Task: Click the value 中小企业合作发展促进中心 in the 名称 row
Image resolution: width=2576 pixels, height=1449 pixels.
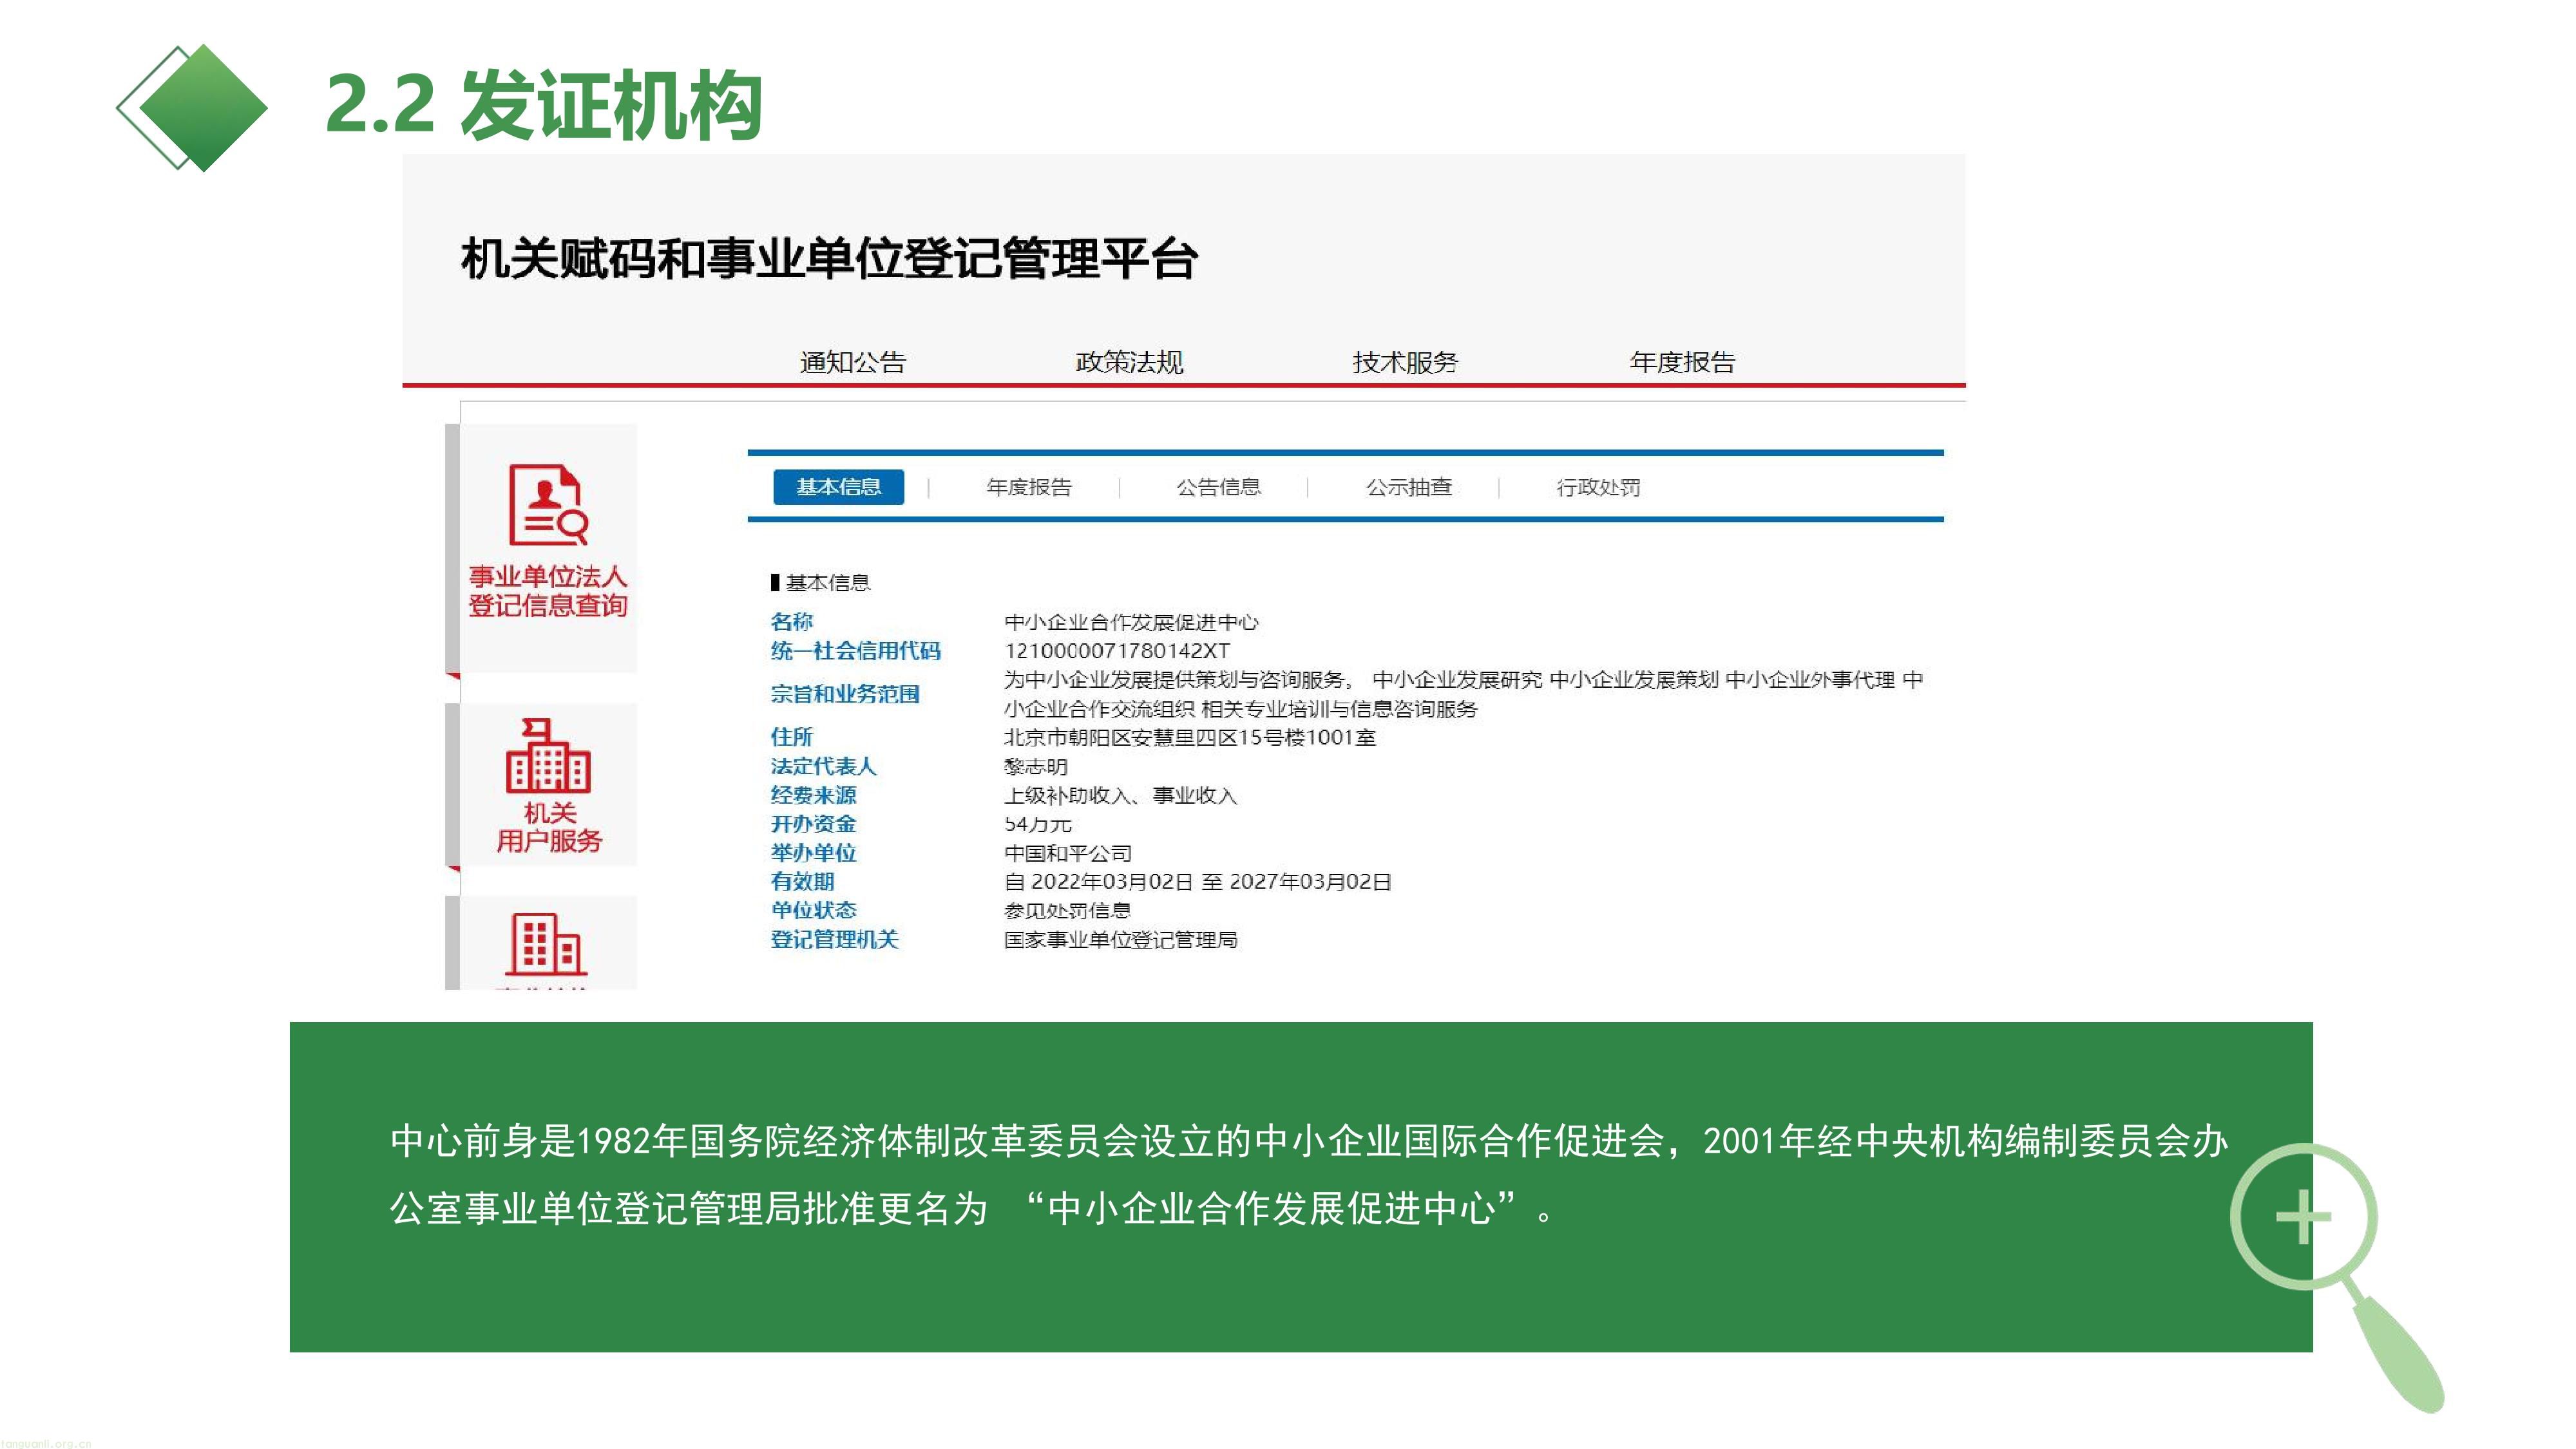Action: point(1131,622)
